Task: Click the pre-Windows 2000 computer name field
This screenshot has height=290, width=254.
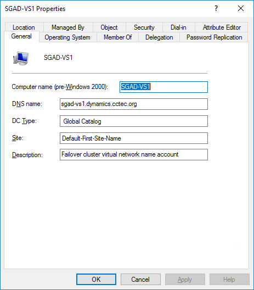Action: 163,87
